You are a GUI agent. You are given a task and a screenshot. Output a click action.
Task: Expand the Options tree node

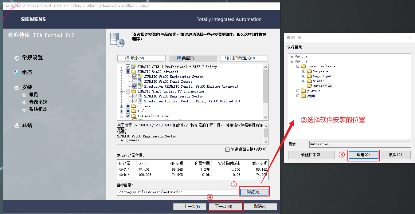point(122,106)
